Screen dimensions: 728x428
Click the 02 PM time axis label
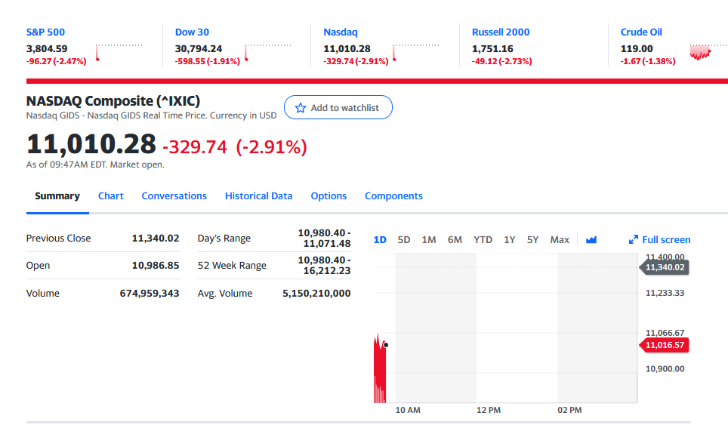(569, 410)
